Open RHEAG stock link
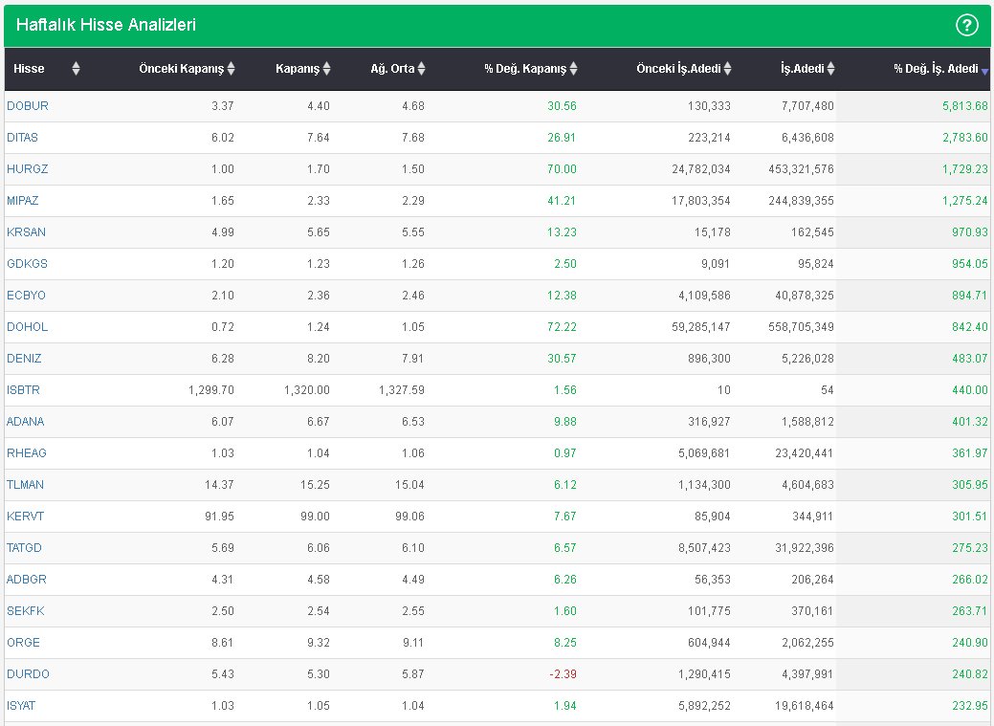Viewport: 994px width, 726px height. pos(27,453)
